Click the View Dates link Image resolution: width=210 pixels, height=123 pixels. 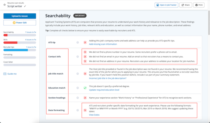point(94,115)
